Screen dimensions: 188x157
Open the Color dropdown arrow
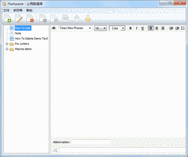point(123,28)
